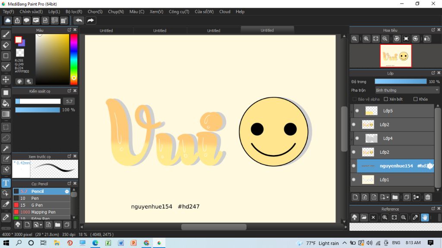Screen dimensions: 442x248
Task: Click the horizontal canvas scrollbar
Action: [x=214, y=227]
